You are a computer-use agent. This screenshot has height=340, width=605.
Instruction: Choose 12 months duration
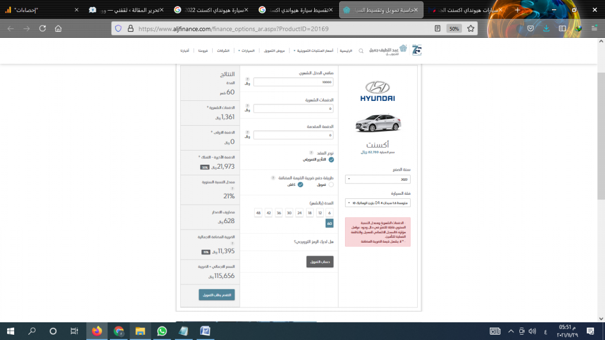[x=320, y=212]
